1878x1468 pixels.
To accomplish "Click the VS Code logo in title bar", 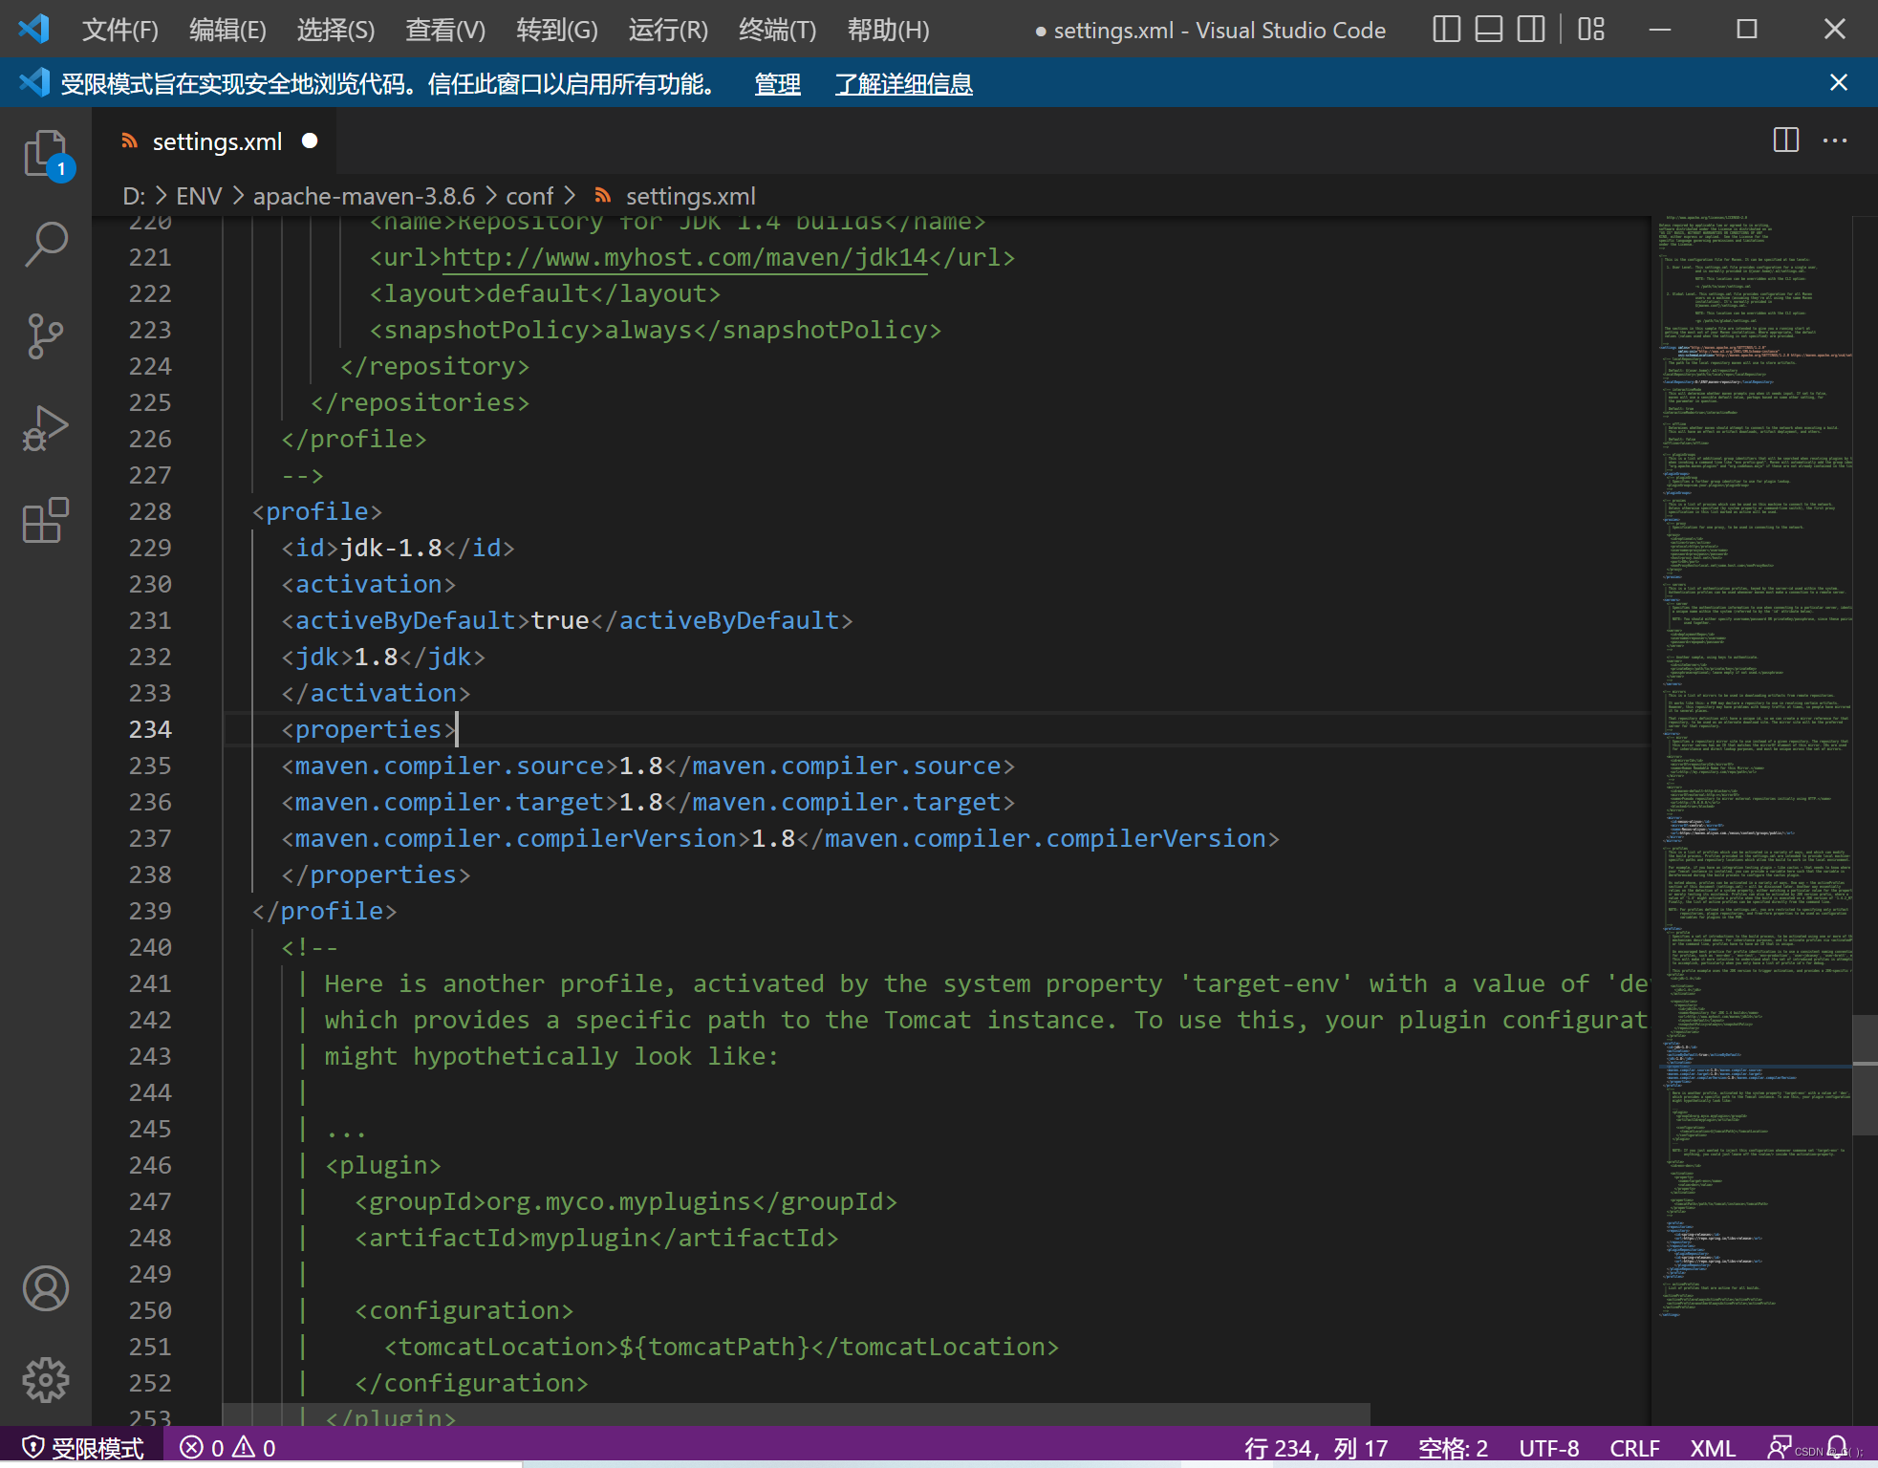I will click(x=34, y=29).
